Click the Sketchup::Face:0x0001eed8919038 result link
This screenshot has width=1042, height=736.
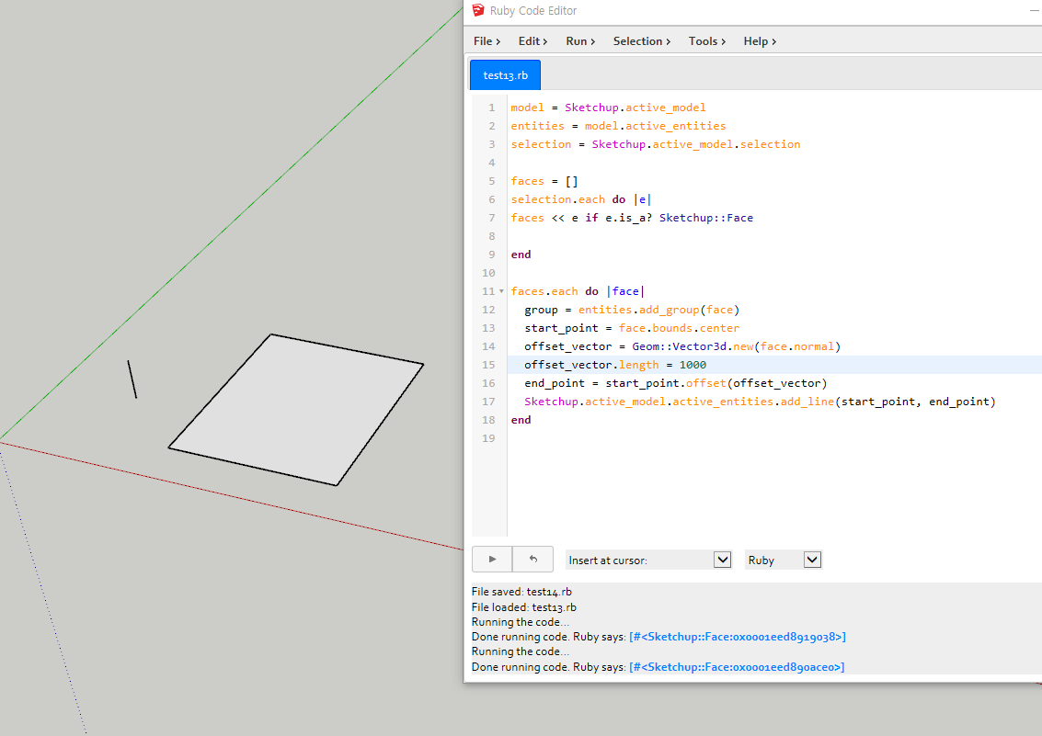[x=738, y=637]
